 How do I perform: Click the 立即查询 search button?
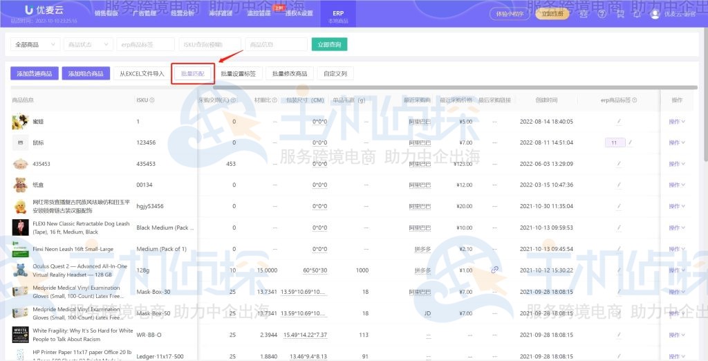click(x=329, y=44)
